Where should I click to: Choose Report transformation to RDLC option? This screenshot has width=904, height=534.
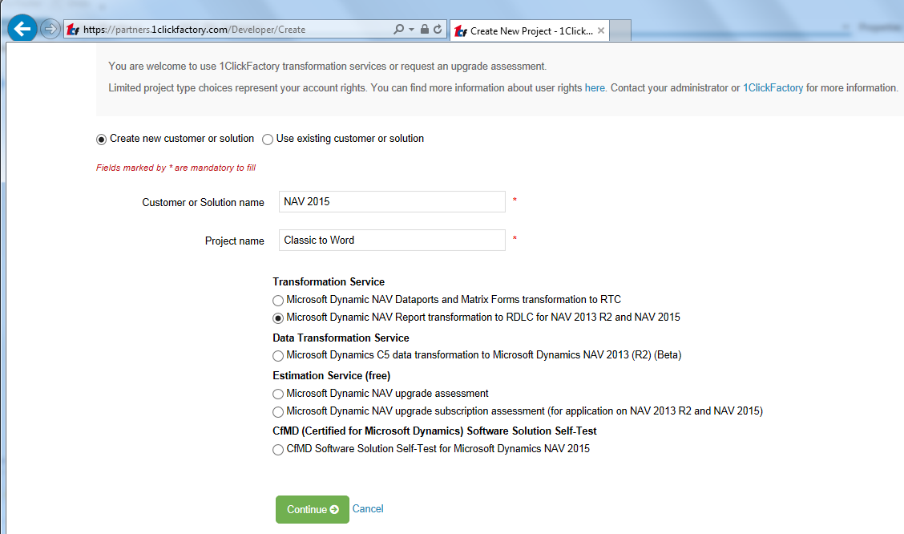(278, 318)
